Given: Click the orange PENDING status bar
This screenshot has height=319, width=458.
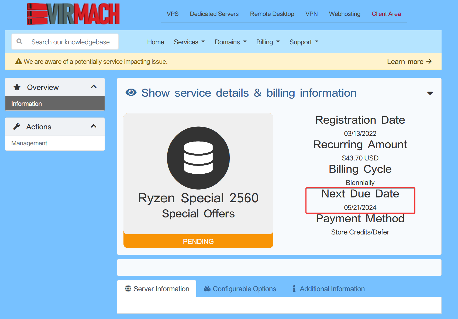Looking at the screenshot, I should pyautogui.click(x=198, y=241).
